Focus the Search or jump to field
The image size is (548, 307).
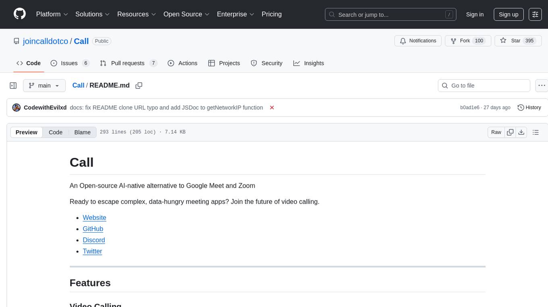390,14
